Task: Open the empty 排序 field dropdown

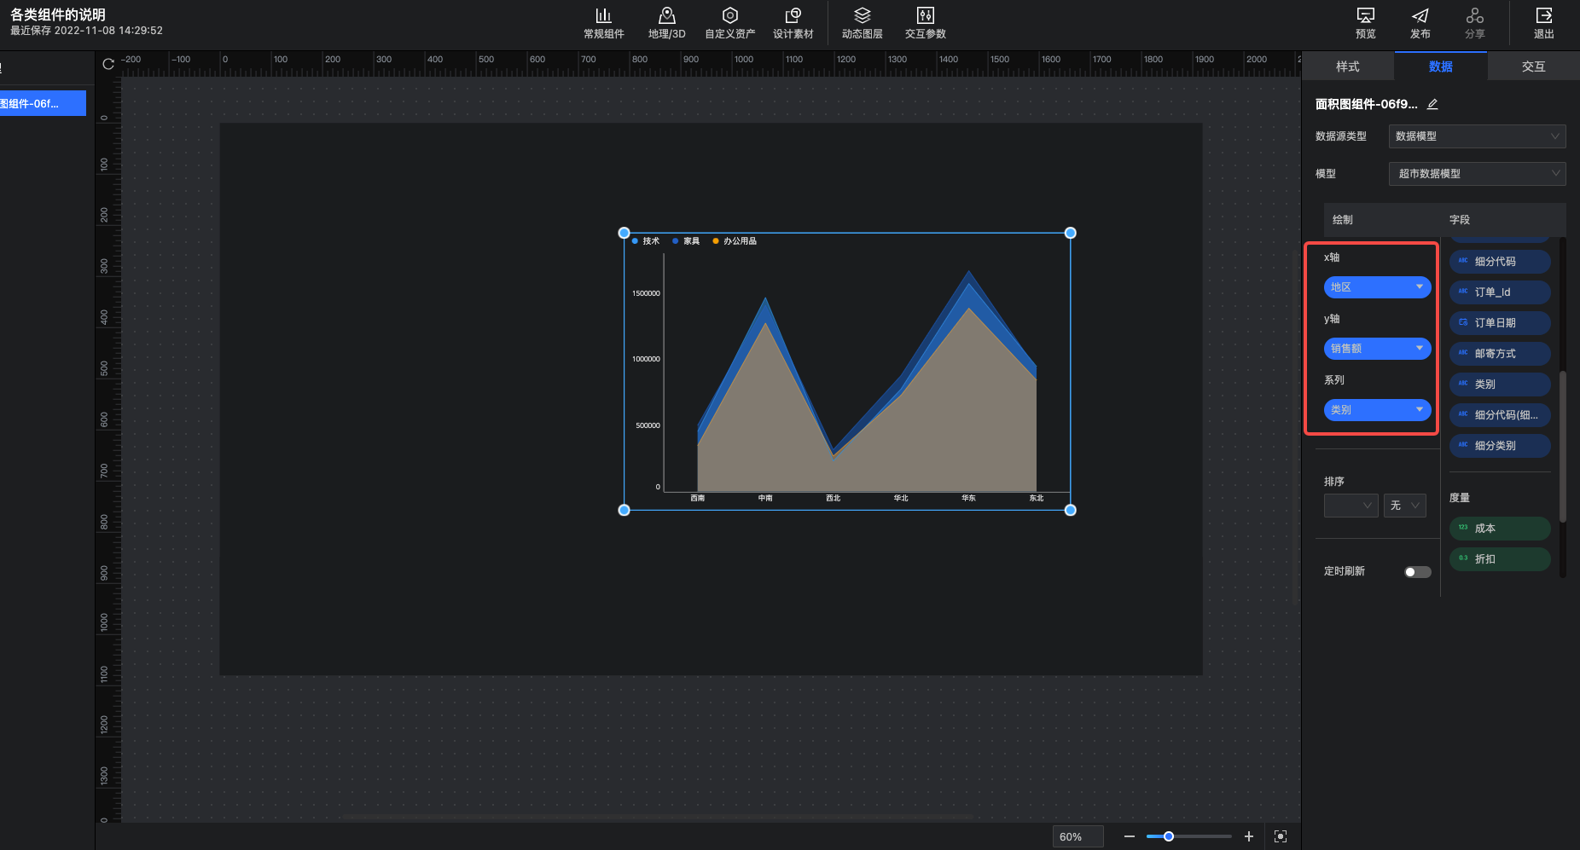Action: (x=1351, y=506)
